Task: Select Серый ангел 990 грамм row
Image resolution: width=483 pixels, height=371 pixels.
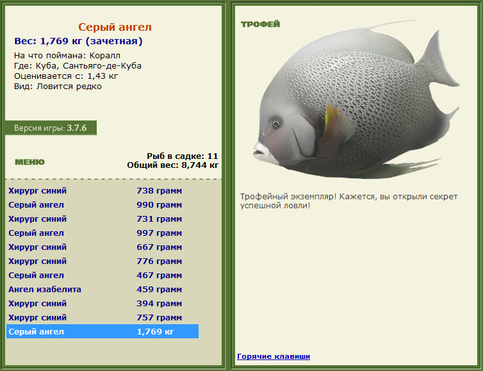Action: tap(102, 205)
